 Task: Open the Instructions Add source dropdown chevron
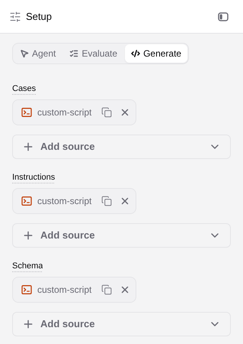click(215, 235)
